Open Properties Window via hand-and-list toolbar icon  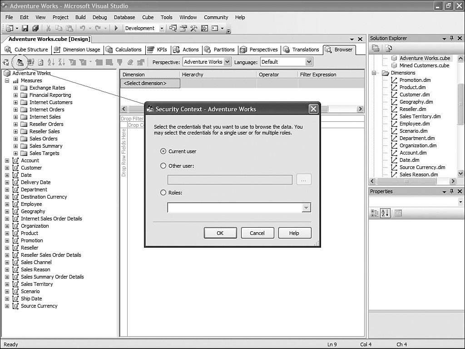(x=183, y=28)
